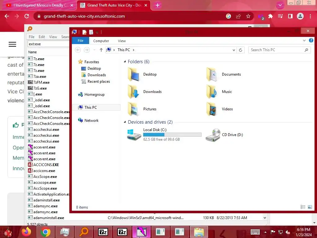This screenshot has height=238, width=317.
Task: Select Local Disk (C:) drive
Action: 164,134
